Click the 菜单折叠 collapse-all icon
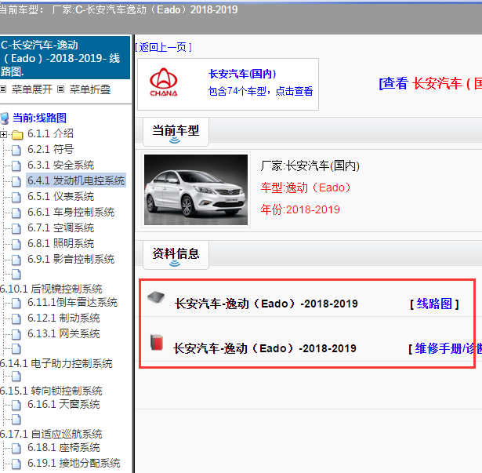The height and width of the screenshot is (473, 482). [61, 89]
